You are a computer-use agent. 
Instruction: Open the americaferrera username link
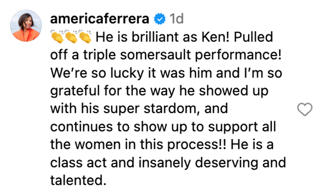coord(100,20)
